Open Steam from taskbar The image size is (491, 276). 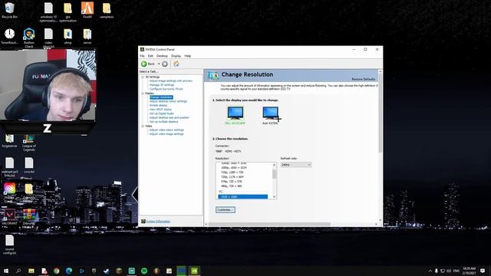point(107,271)
